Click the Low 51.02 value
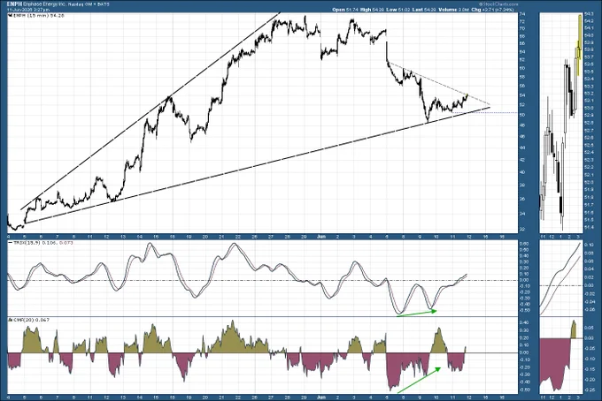Screen dimensions: 602x401 (398, 9)
